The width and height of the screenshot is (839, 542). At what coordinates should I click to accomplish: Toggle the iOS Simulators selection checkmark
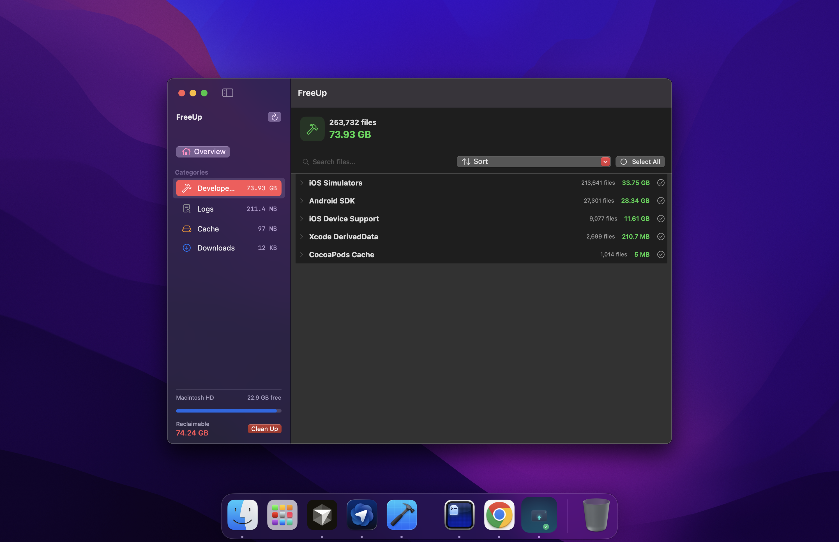[660, 183]
